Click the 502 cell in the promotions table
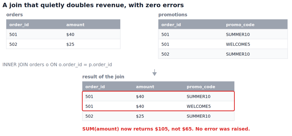This screenshot has height=136, width=292. click(165, 54)
